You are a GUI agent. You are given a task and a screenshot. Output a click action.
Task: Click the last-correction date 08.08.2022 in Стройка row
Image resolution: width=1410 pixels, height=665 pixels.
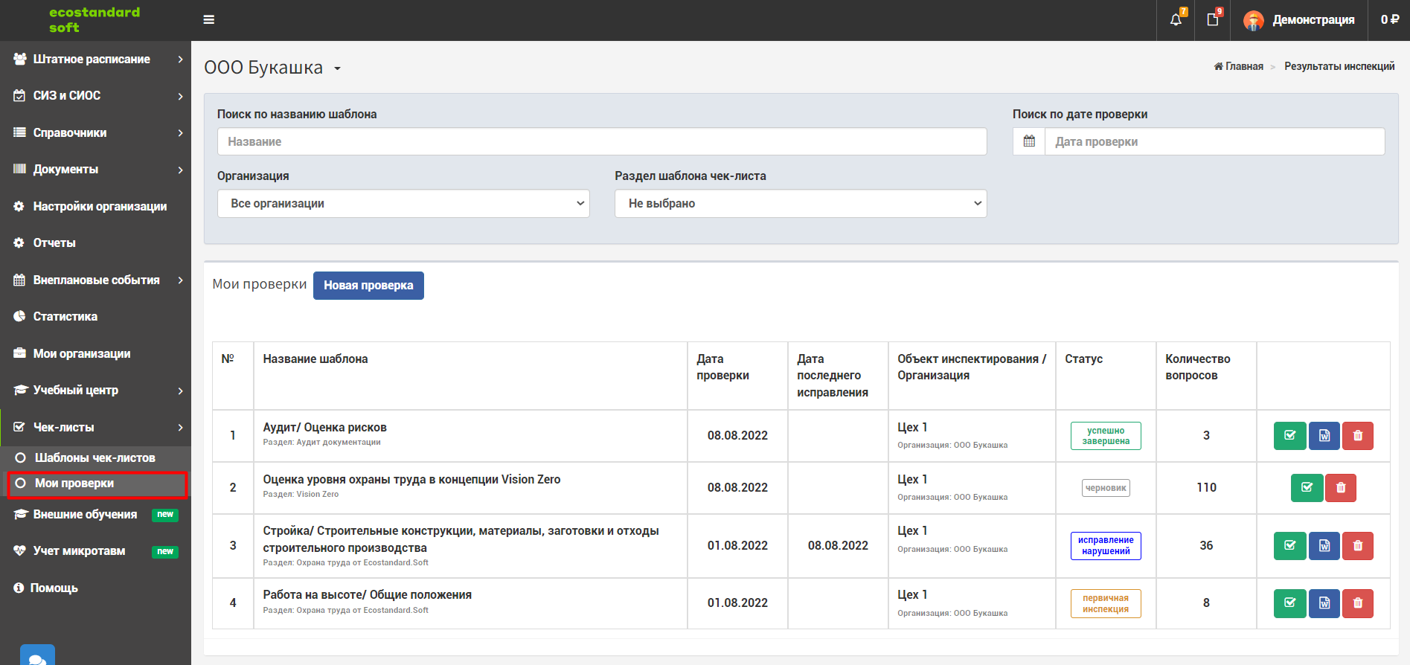[838, 546]
